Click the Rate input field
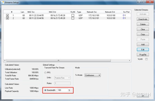155x101 pixels. 62,83
